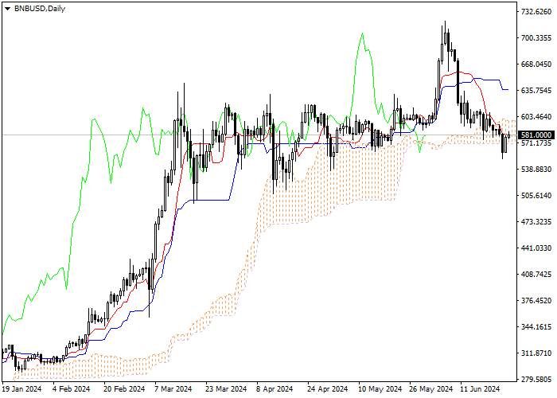Open the BNBUSD chart dropdown arrow
The image size is (557, 398).
(7, 9)
